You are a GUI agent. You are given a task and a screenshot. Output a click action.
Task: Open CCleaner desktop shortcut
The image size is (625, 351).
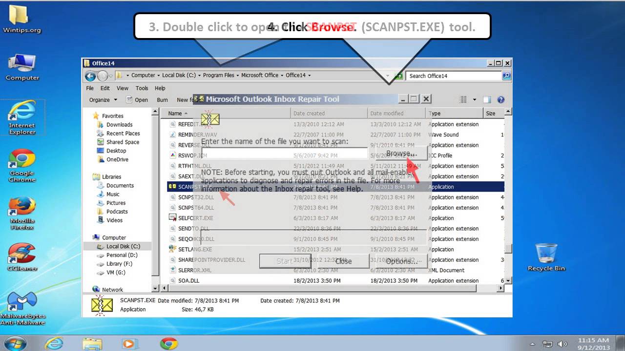point(22,257)
